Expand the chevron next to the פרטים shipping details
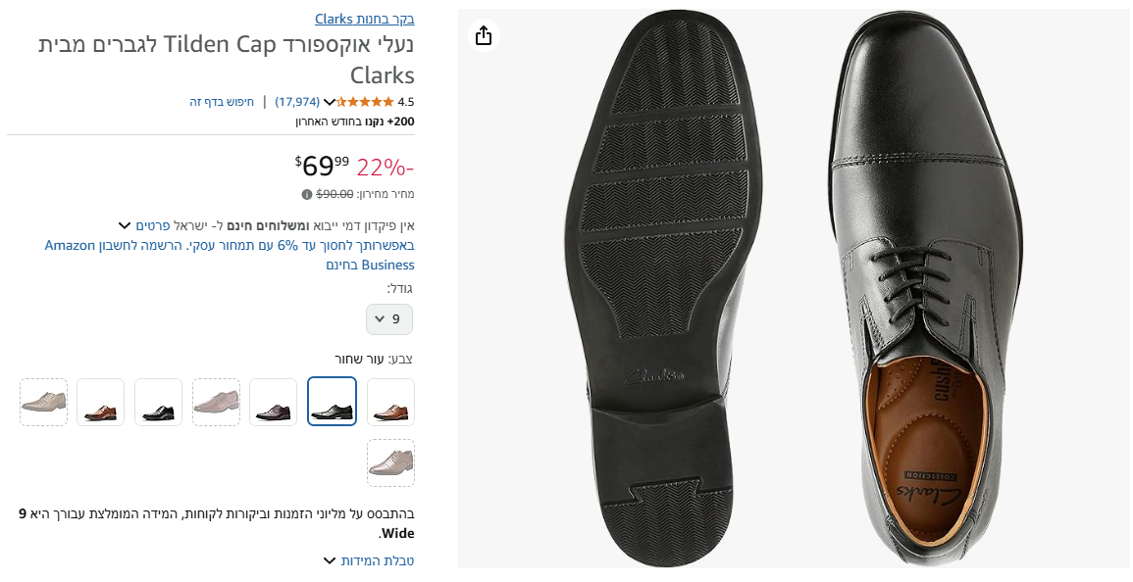The height and width of the screenshot is (582, 1133). coord(125,225)
